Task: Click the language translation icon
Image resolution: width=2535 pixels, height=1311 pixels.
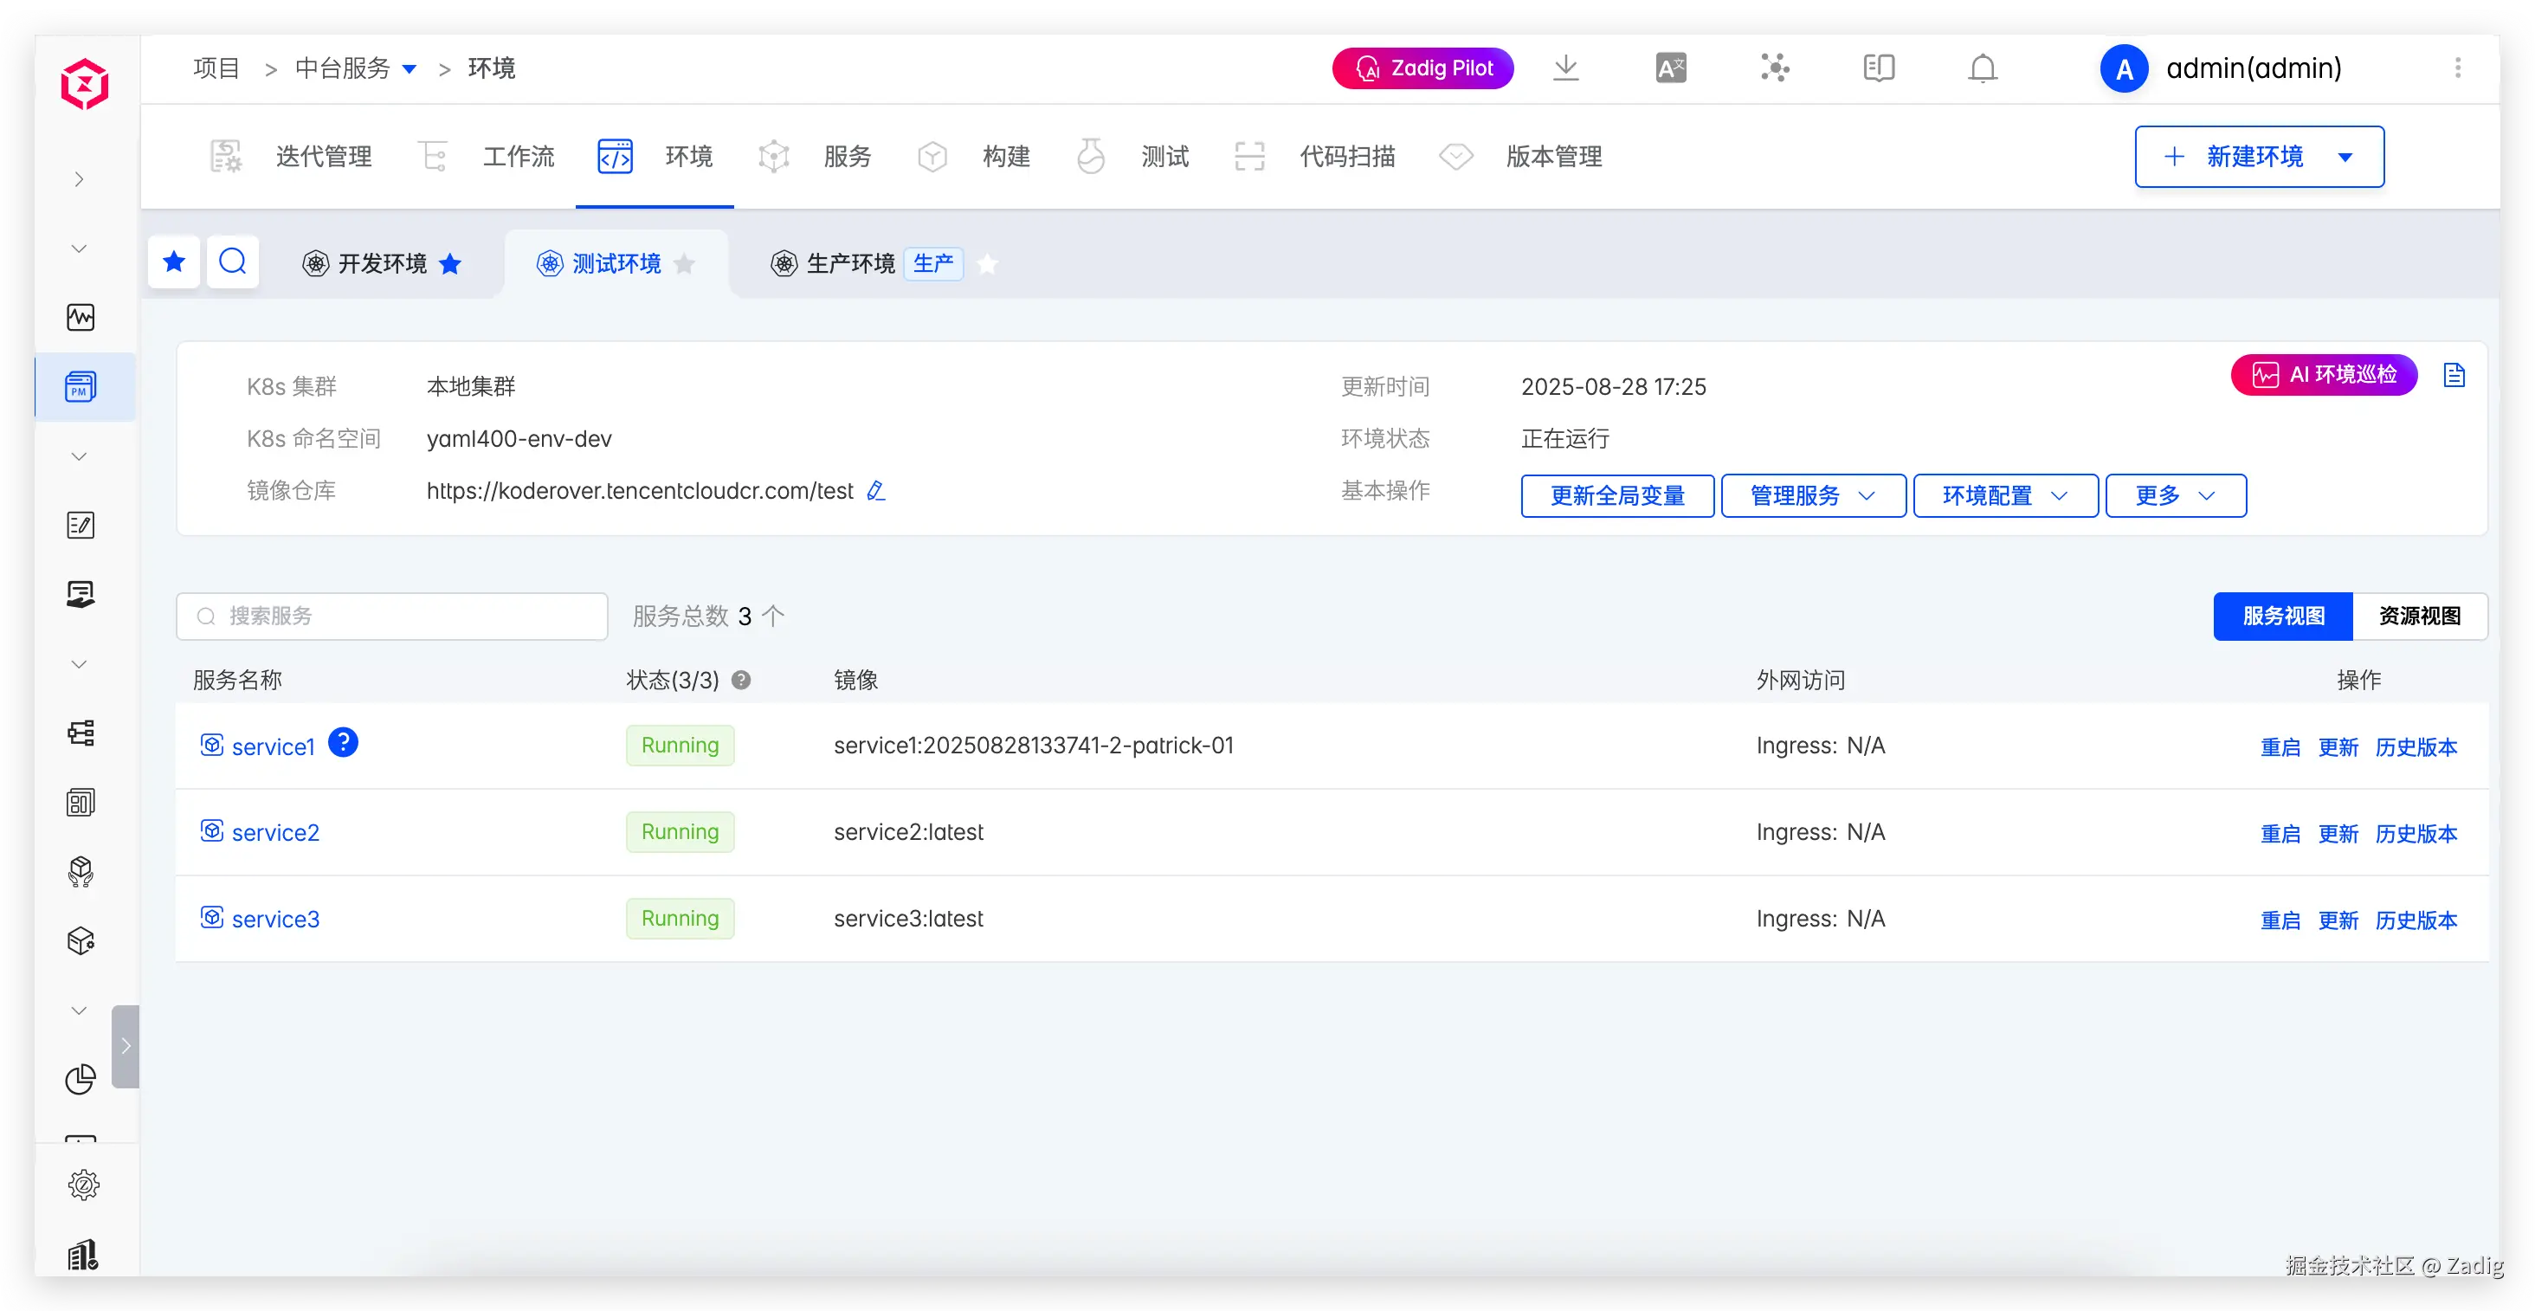Action: [1670, 68]
